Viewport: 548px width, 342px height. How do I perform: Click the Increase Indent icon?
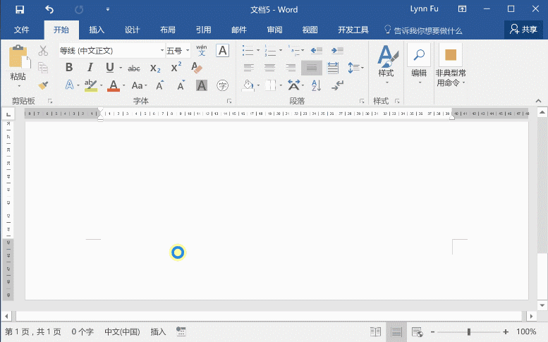(337, 51)
